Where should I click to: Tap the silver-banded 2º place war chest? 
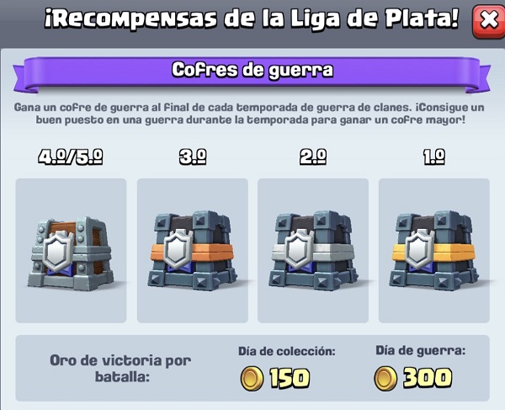point(313,251)
